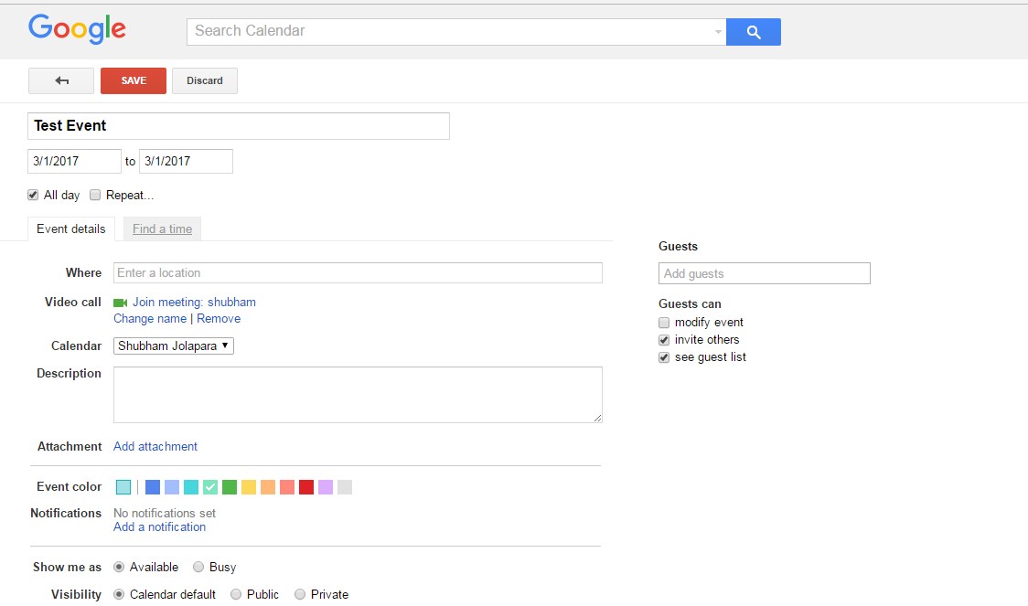Click the back arrow button

61,80
